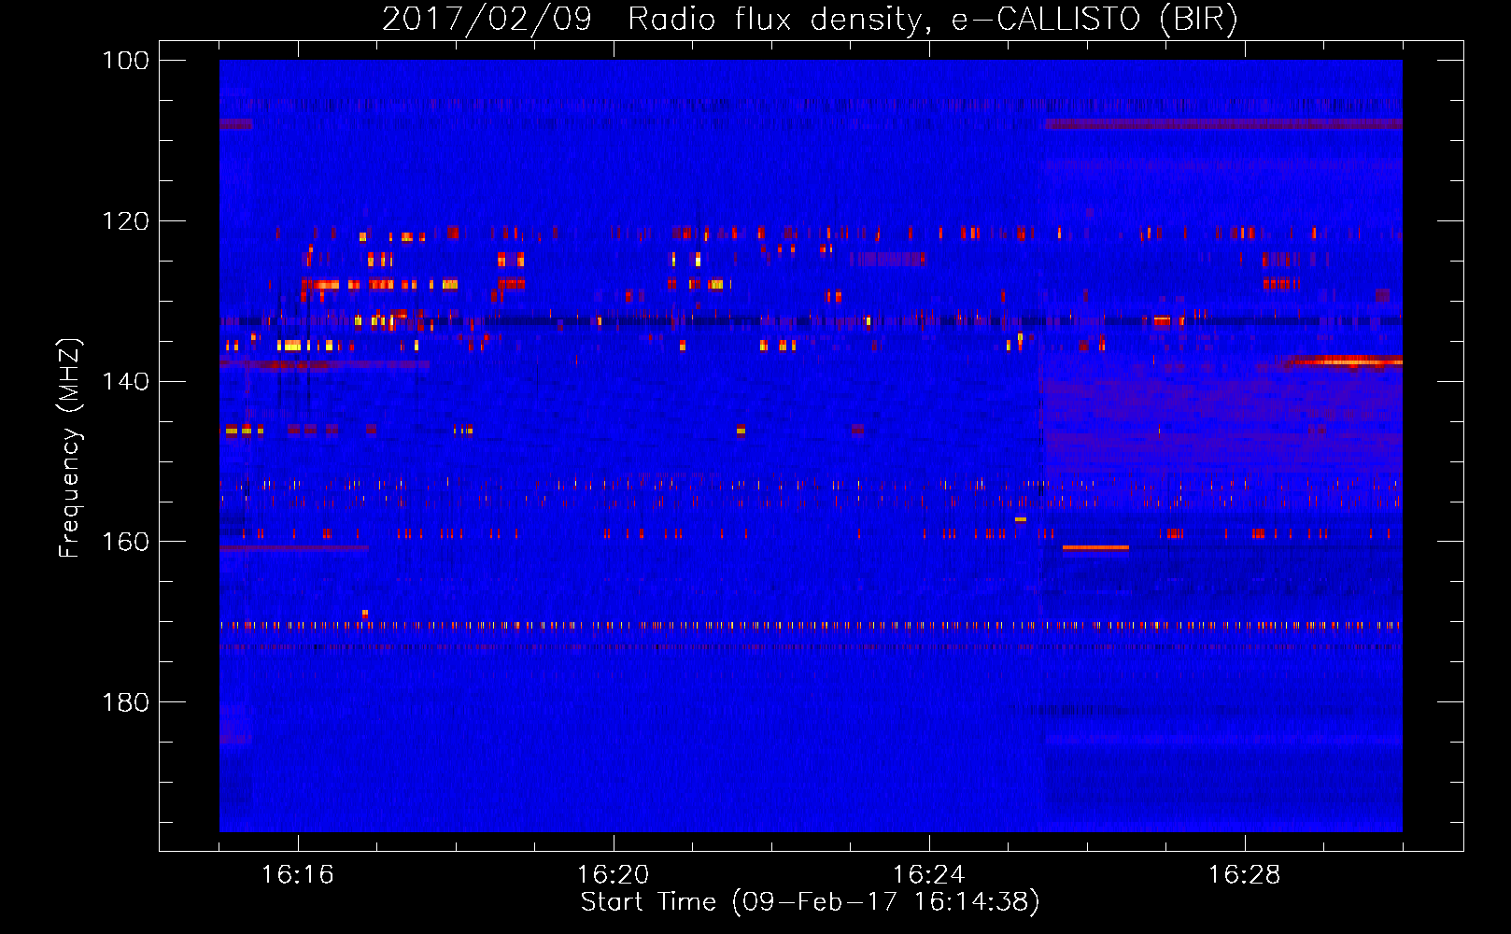Click the 120 frequency tick label

(125, 221)
